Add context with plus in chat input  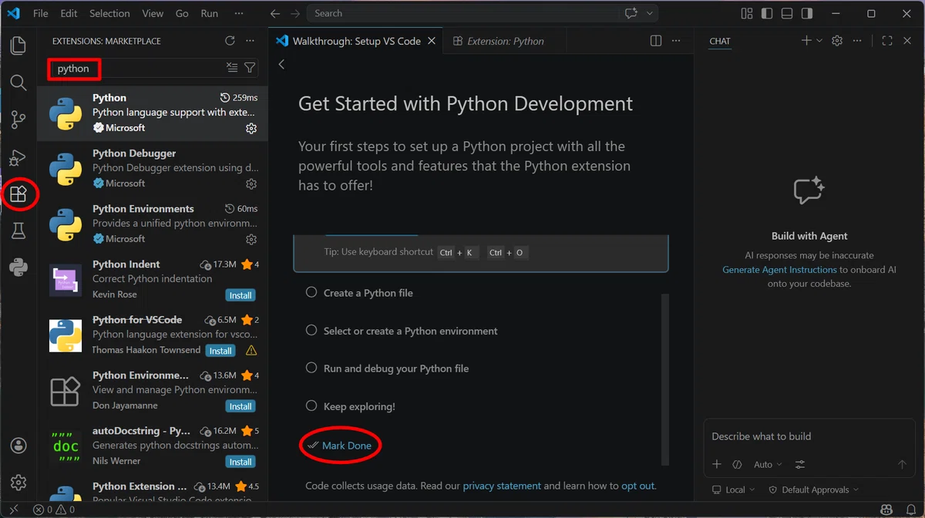[717, 464]
